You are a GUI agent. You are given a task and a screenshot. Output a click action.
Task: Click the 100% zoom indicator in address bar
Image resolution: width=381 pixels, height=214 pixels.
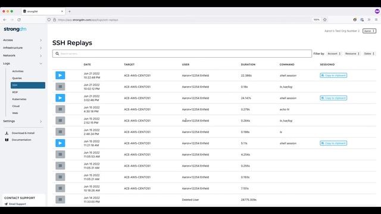[316, 20]
